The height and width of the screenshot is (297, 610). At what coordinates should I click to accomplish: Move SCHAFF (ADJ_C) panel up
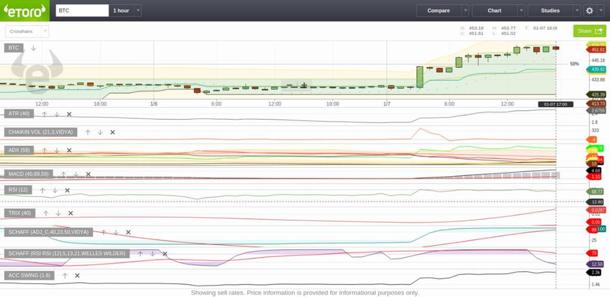click(x=104, y=232)
